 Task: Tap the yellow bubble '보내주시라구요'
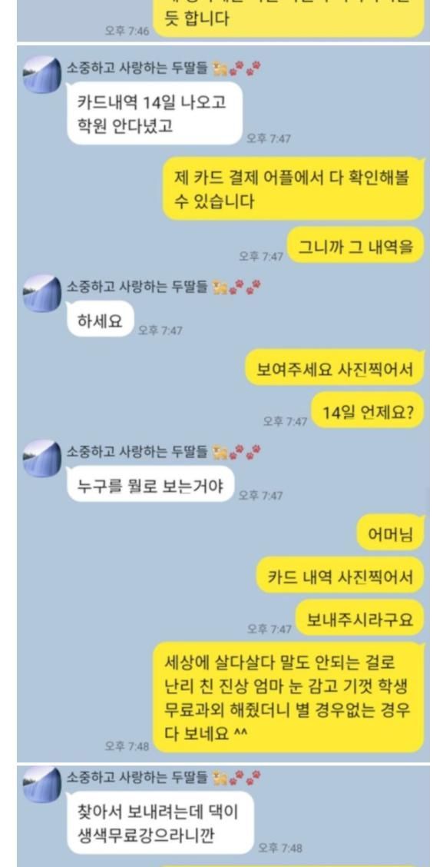coord(359,618)
